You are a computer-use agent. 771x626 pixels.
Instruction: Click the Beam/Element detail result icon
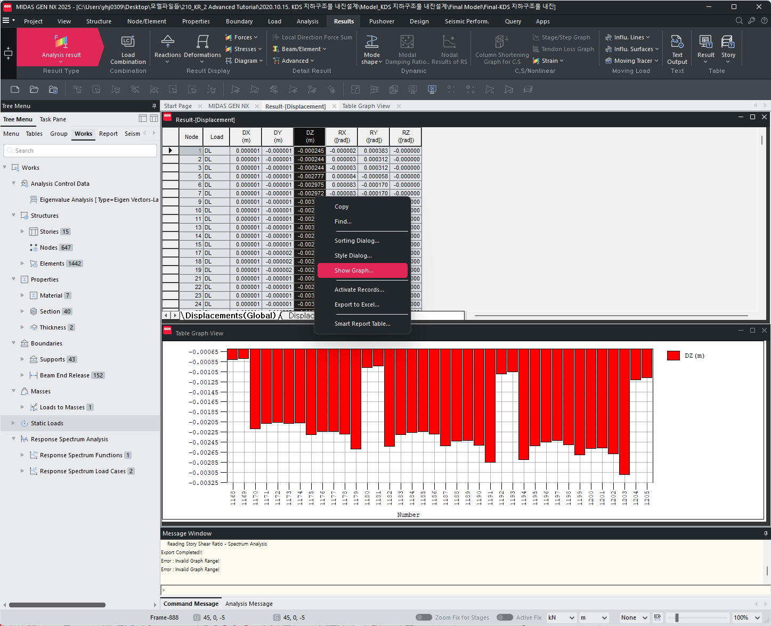tap(276, 49)
